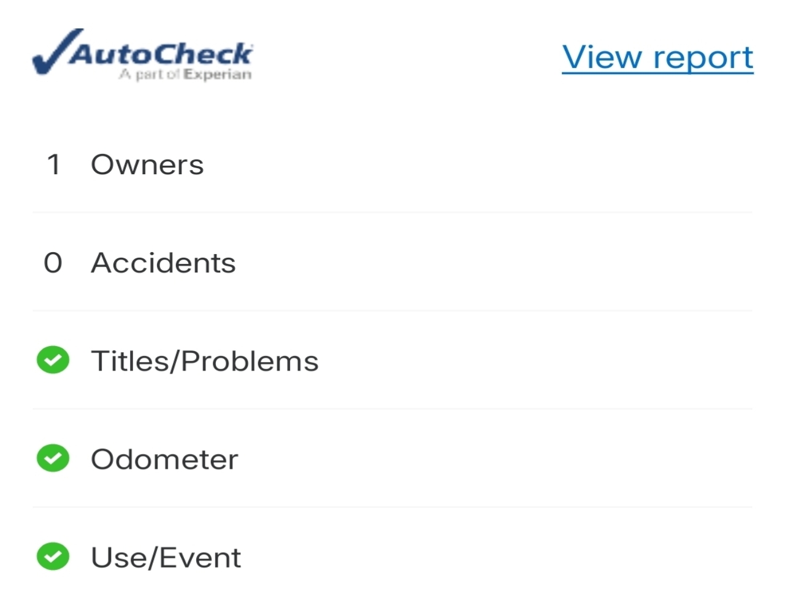The height and width of the screenshot is (589, 785).
Task: Click the divider line below Titles/Problems row
Action: click(x=392, y=409)
